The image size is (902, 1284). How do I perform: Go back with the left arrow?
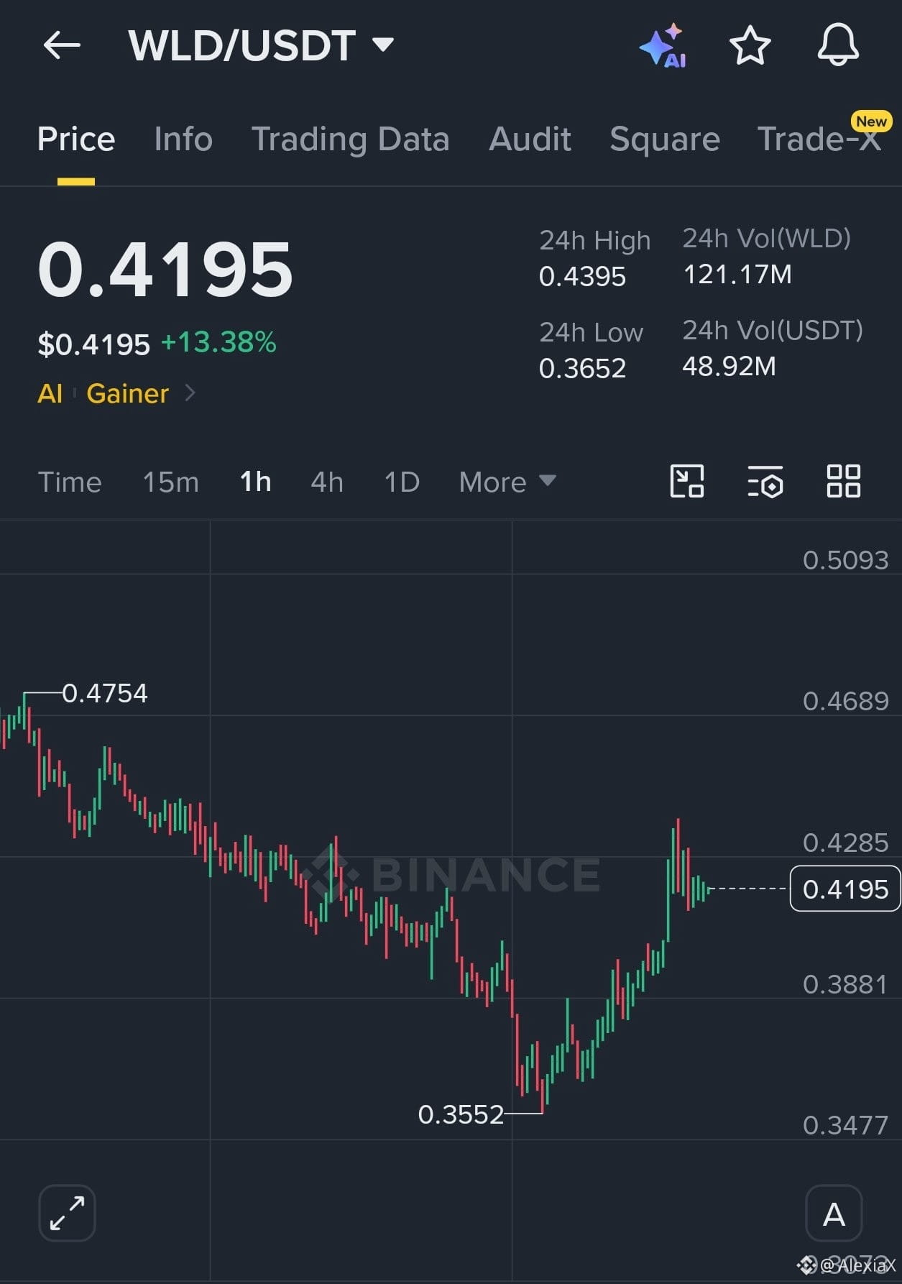click(62, 46)
